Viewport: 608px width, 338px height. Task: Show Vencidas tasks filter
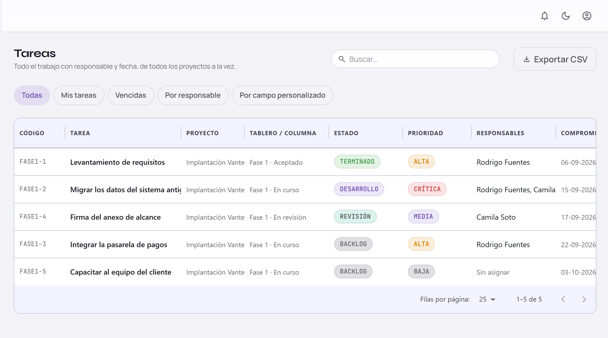131,95
